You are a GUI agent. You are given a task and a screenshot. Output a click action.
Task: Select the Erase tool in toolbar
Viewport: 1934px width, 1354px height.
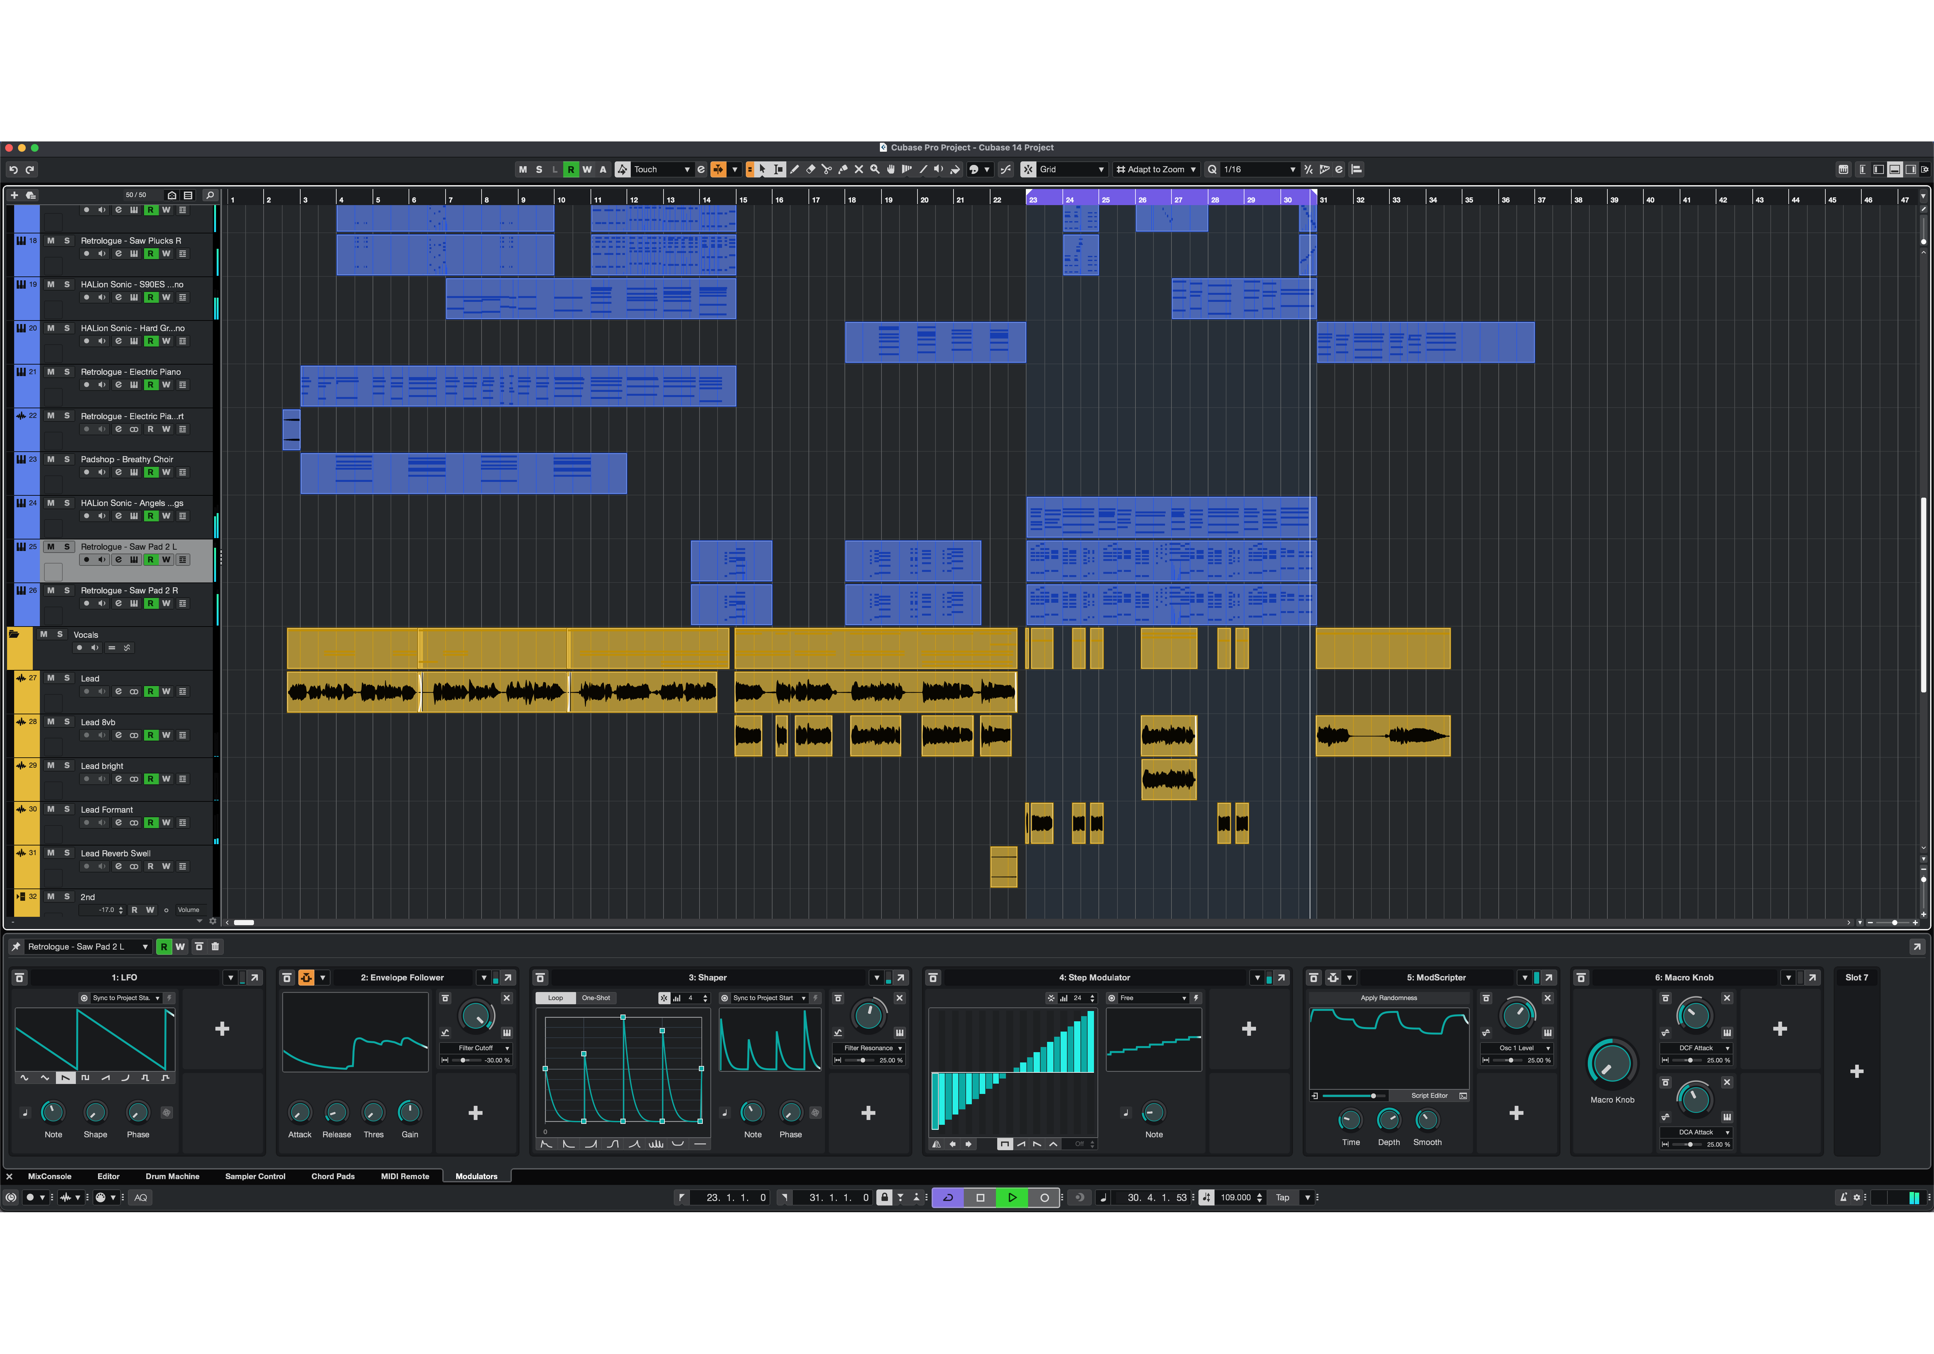pyautogui.click(x=810, y=169)
